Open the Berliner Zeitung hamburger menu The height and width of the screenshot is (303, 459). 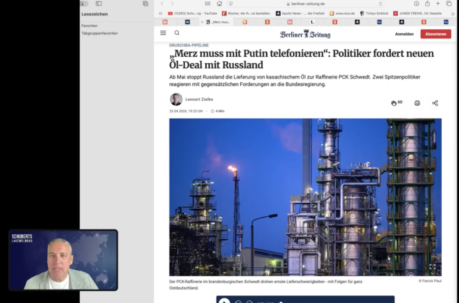pos(163,33)
